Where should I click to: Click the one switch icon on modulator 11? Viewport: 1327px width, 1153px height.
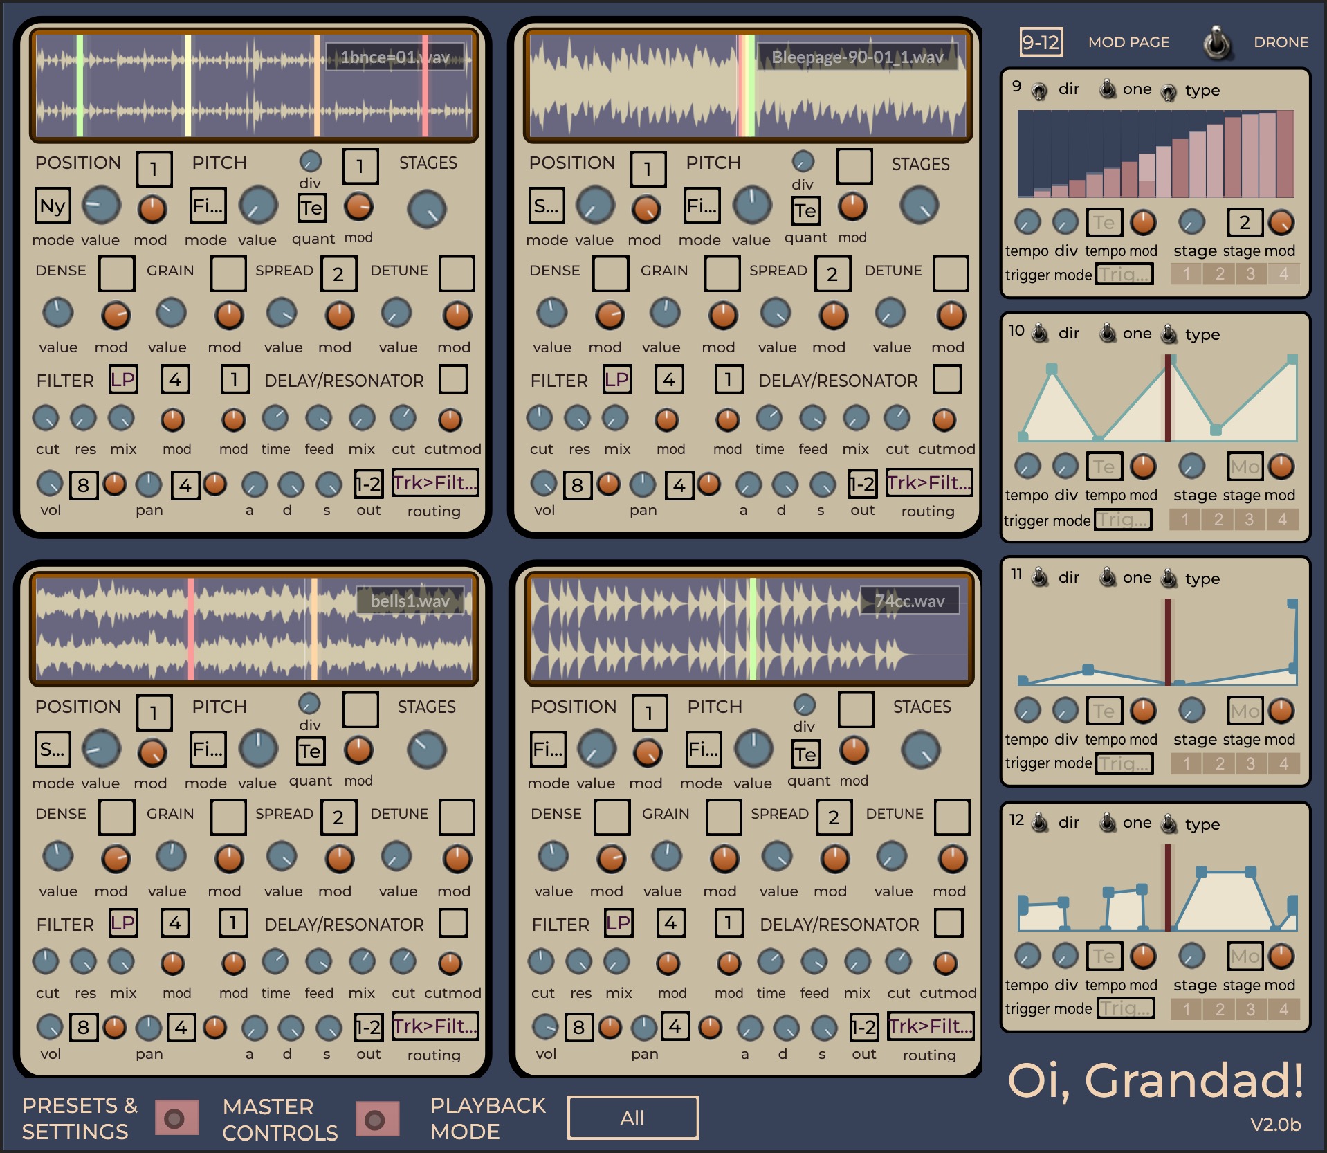(x=1108, y=576)
